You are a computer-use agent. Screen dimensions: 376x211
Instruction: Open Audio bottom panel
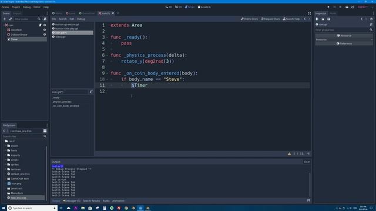106,200
